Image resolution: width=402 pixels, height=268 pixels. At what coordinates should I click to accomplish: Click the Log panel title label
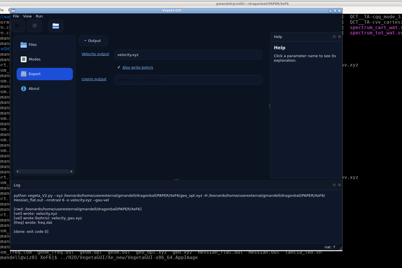point(17,185)
